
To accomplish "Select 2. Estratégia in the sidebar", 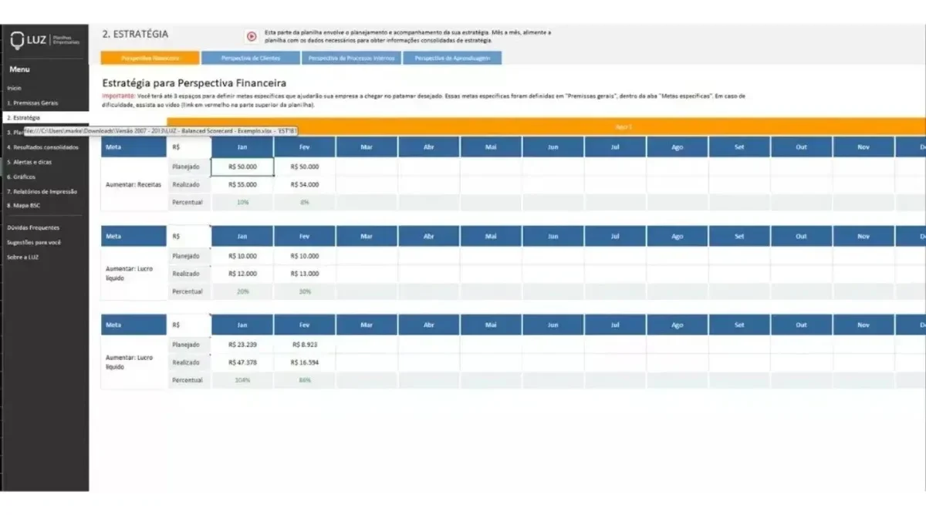I will pos(23,117).
